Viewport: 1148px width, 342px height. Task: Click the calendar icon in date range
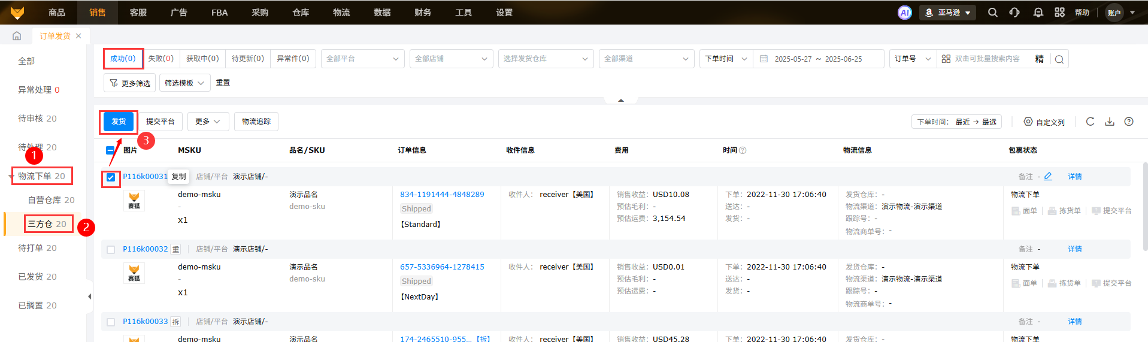(x=764, y=59)
